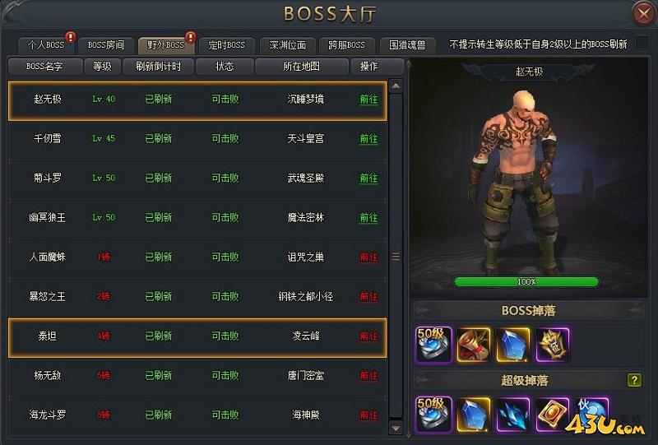
Task: Click the scroll up arrow of boss list
Action: (396, 86)
